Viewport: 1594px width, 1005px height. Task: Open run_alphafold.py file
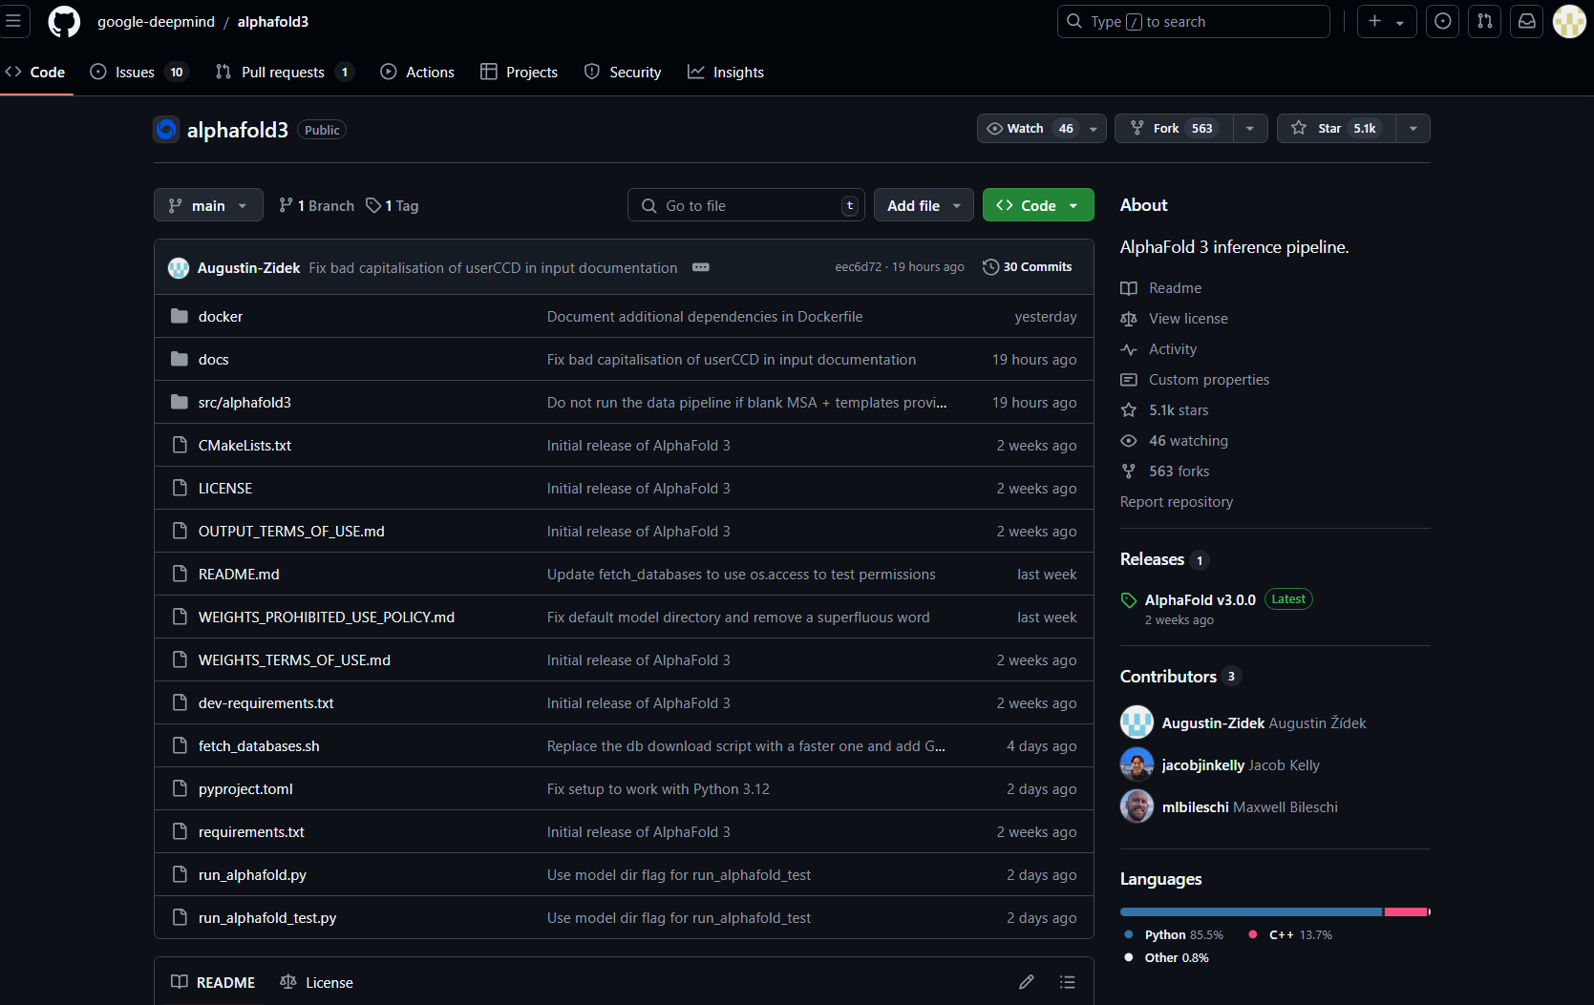tap(252, 875)
